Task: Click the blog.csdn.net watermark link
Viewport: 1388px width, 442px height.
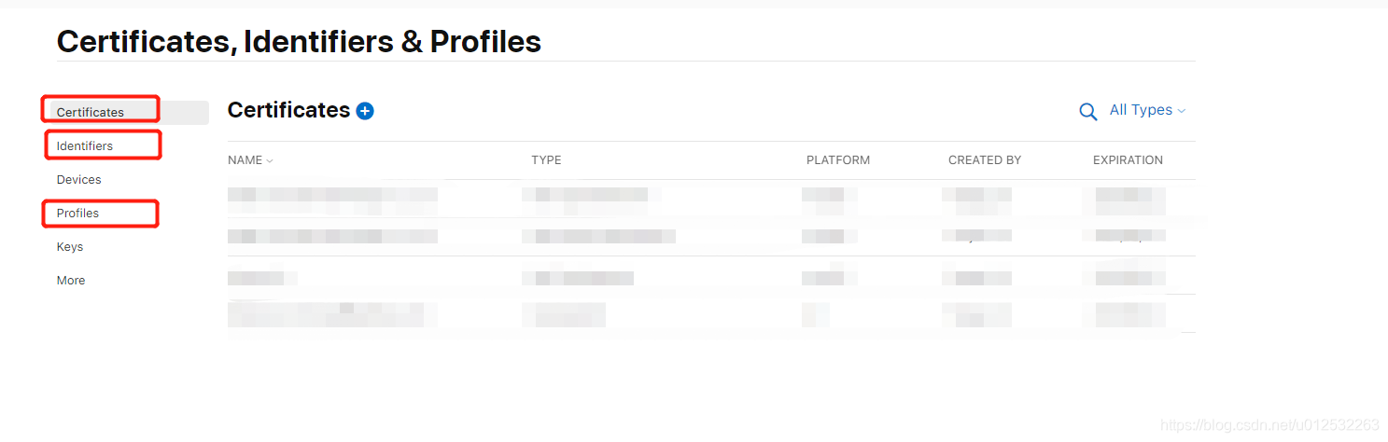Action: click(x=1269, y=425)
